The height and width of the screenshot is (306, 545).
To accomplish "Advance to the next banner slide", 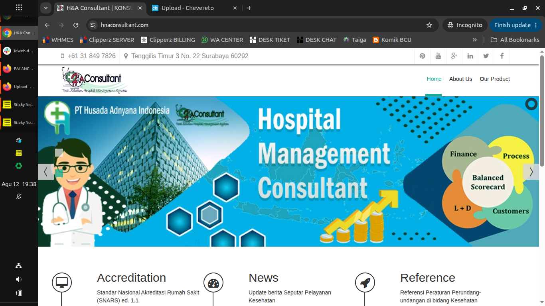I will coord(531,172).
